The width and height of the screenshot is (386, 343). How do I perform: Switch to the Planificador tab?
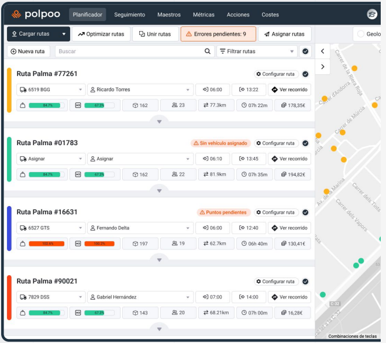point(87,15)
